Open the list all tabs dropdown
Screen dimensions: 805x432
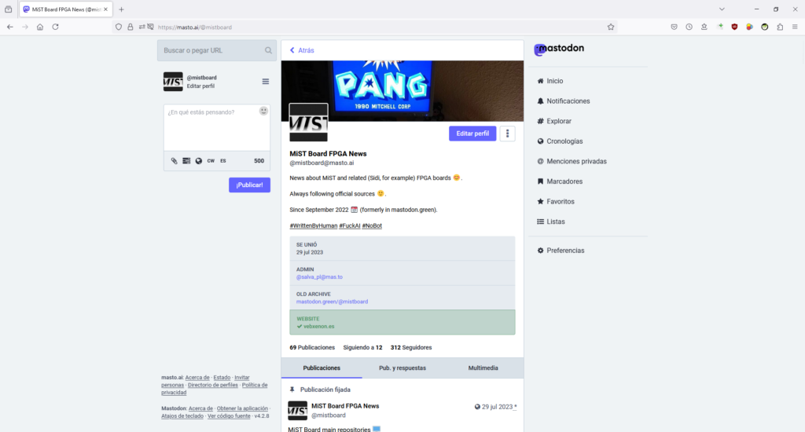point(722,9)
